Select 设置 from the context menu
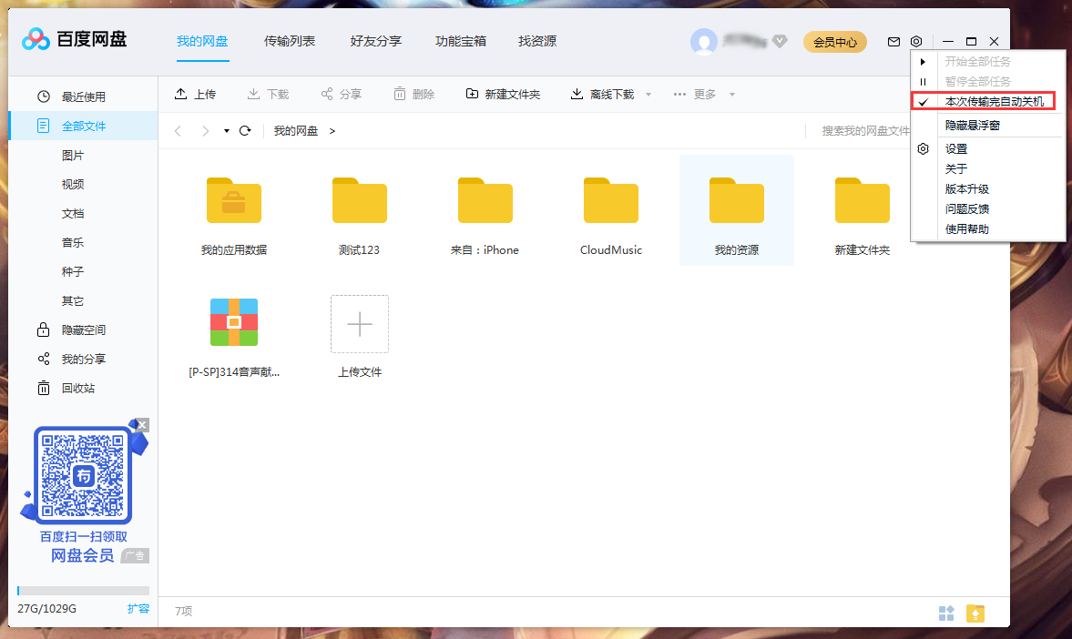This screenshot has height=639, width=1072. 957,147
